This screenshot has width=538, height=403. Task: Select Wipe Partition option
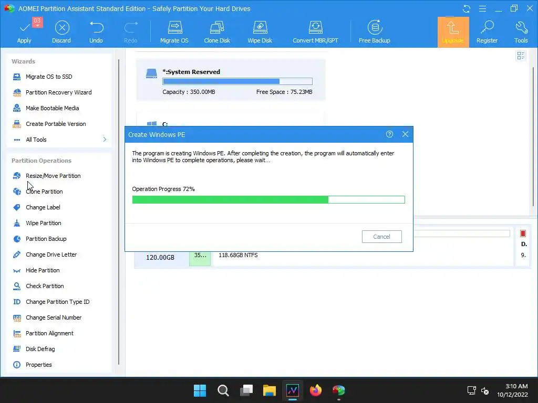[43, 223]
